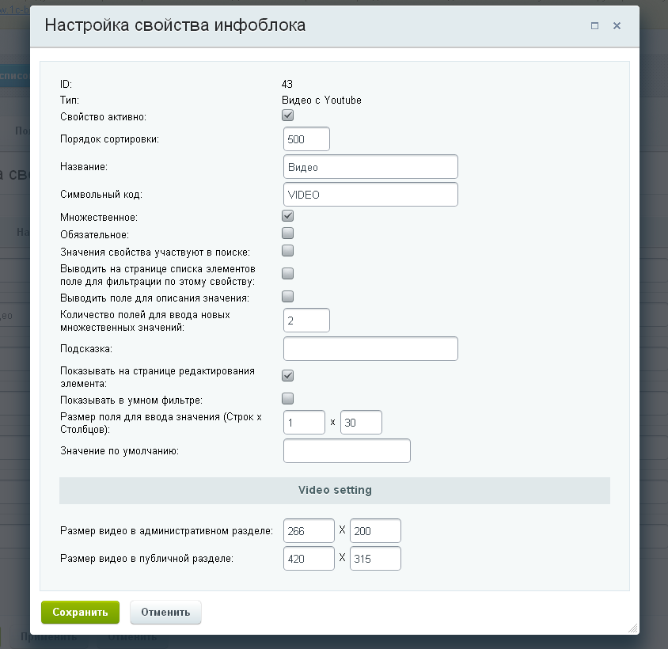Click the 'Отменить' button
Screen dimensions: 668x649
pyautogui.click(x=165, y=612)
